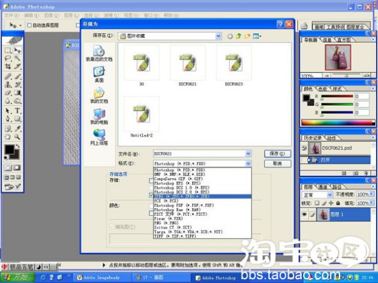Toggle lock all in Layers panel

338,203
